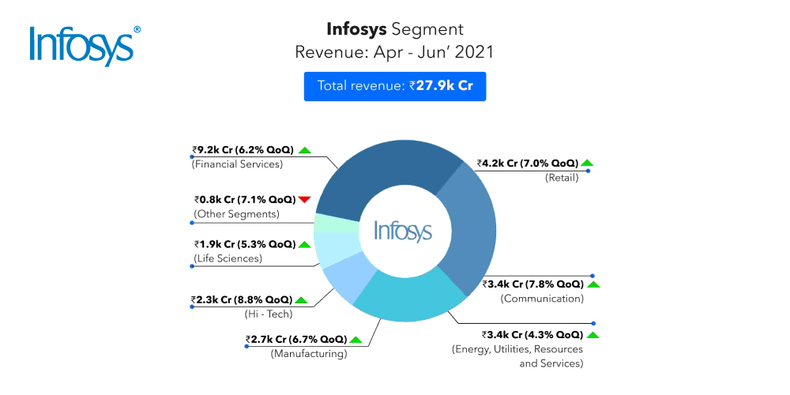Image resolution: width=790 pixels, height=395 pixels.
Task: Click the green up arrow beside ₹2.3k Cr
Action: tap(301, 300)
